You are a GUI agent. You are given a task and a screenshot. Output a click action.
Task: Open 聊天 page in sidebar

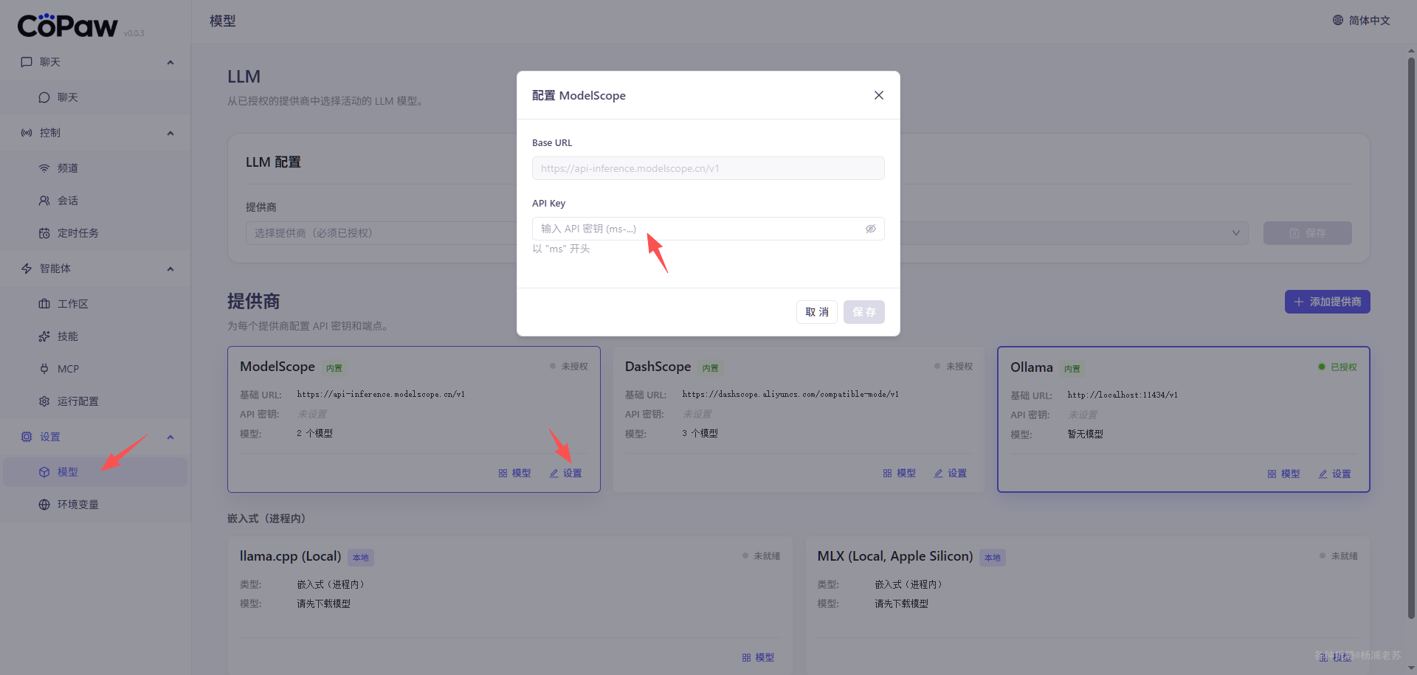pyautogui.click(x=95, y=97)
